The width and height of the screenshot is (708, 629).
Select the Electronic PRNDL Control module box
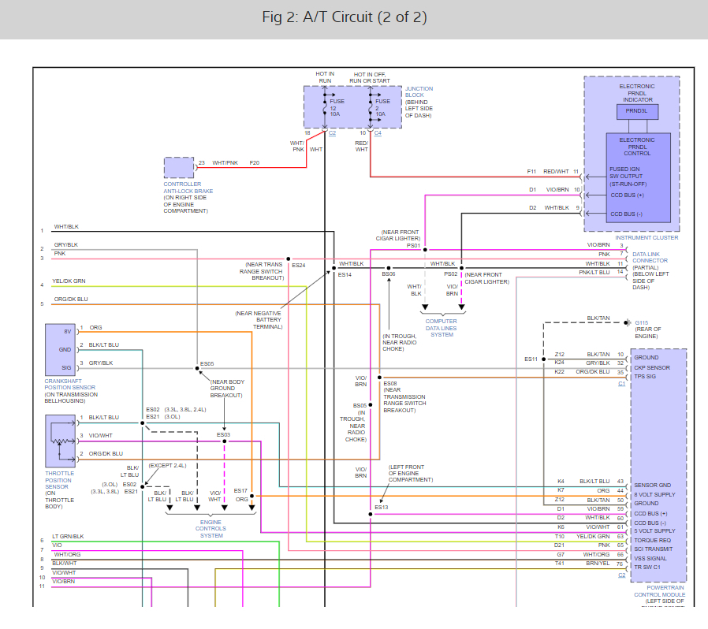point(637,178)
